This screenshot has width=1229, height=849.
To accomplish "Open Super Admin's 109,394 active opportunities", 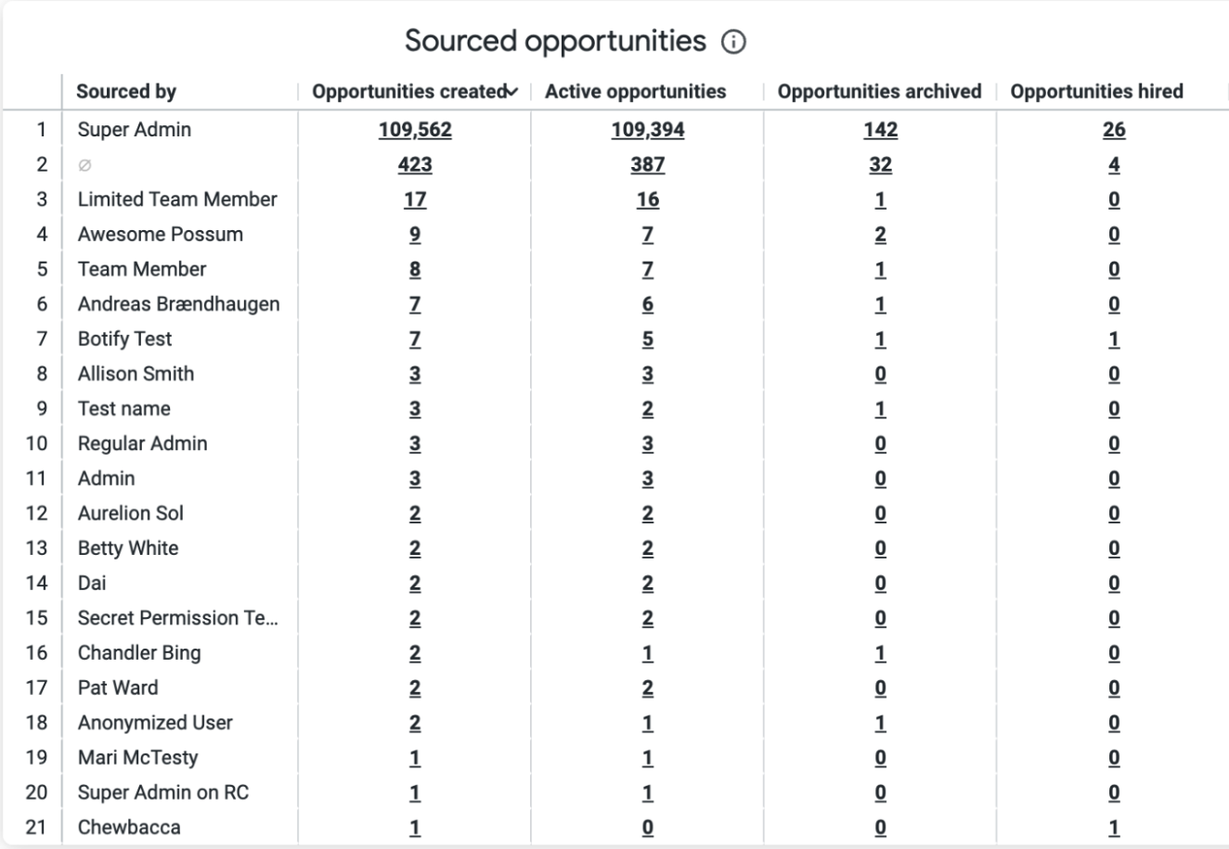I will (647, 130).
